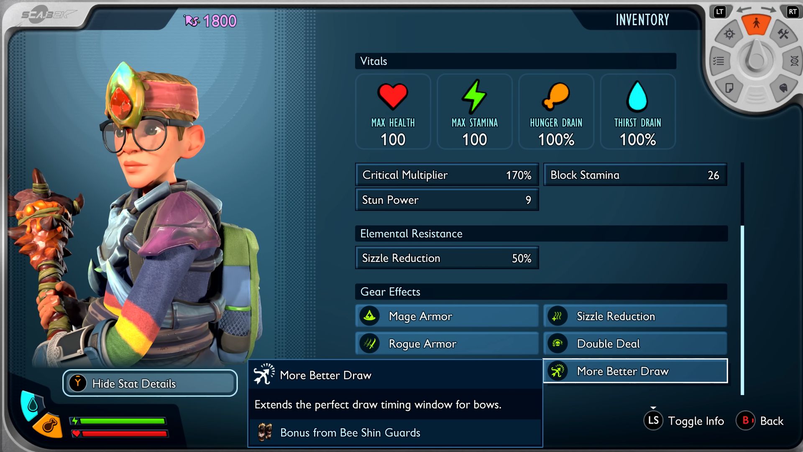Select the Mage Armor gear effect
803x452 pixels.
coord(447,316)
